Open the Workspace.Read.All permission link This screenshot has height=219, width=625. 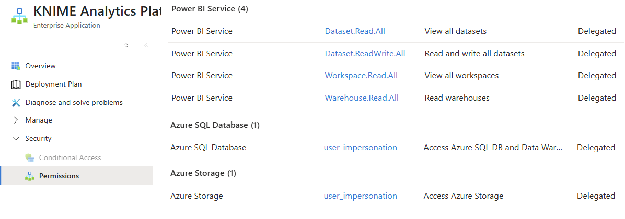(361, 75)
